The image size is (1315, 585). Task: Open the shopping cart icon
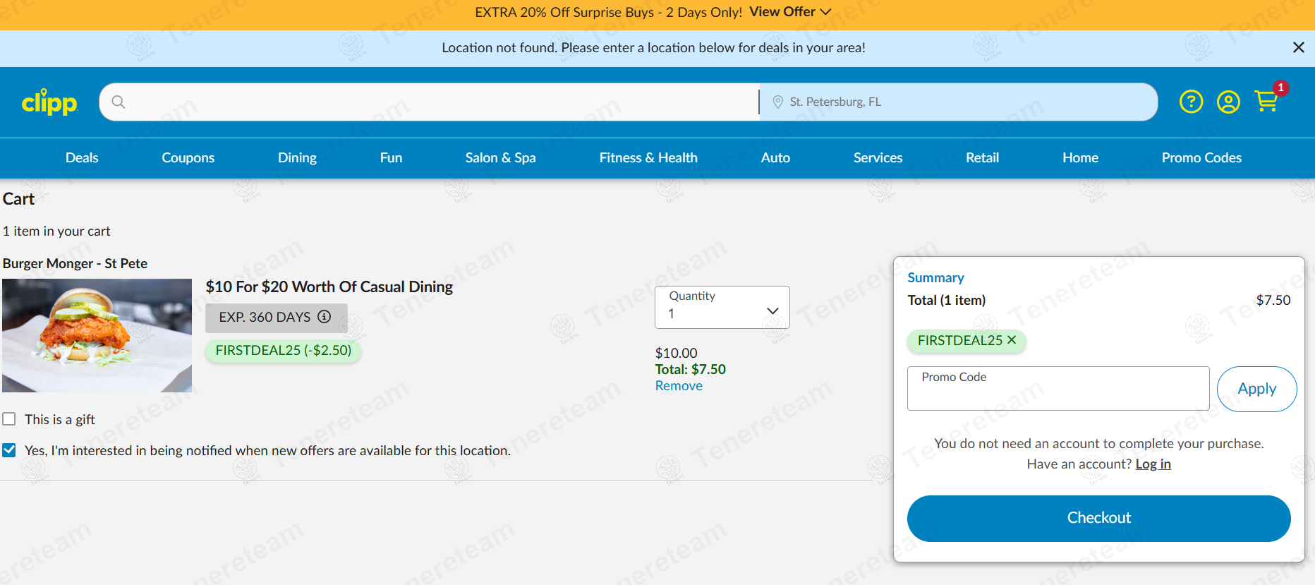[1267, 102]
